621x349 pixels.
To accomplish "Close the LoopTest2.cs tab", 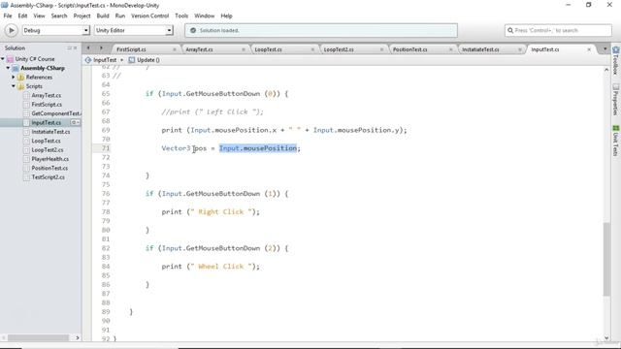I will pos(381,49).
